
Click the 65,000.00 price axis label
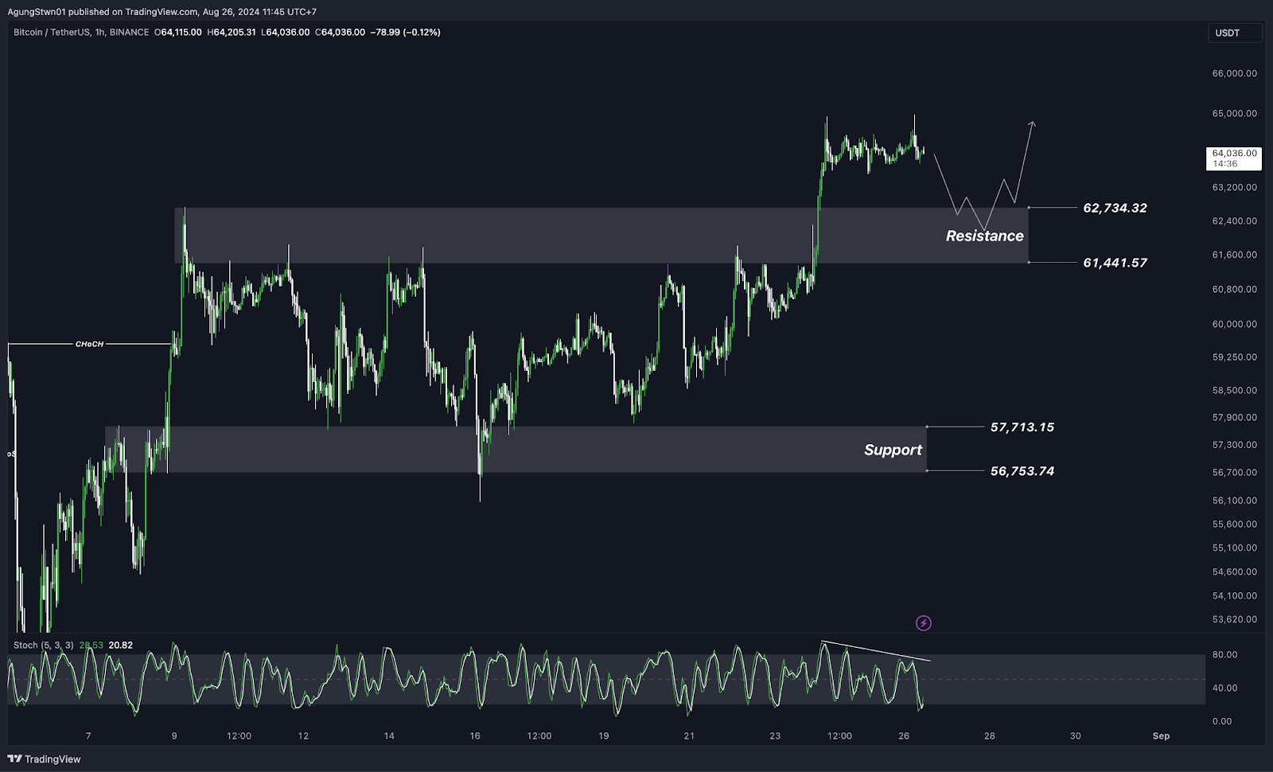(1234, 114)
